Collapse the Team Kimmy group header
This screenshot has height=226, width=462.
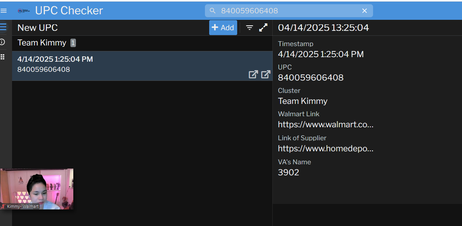42,43
